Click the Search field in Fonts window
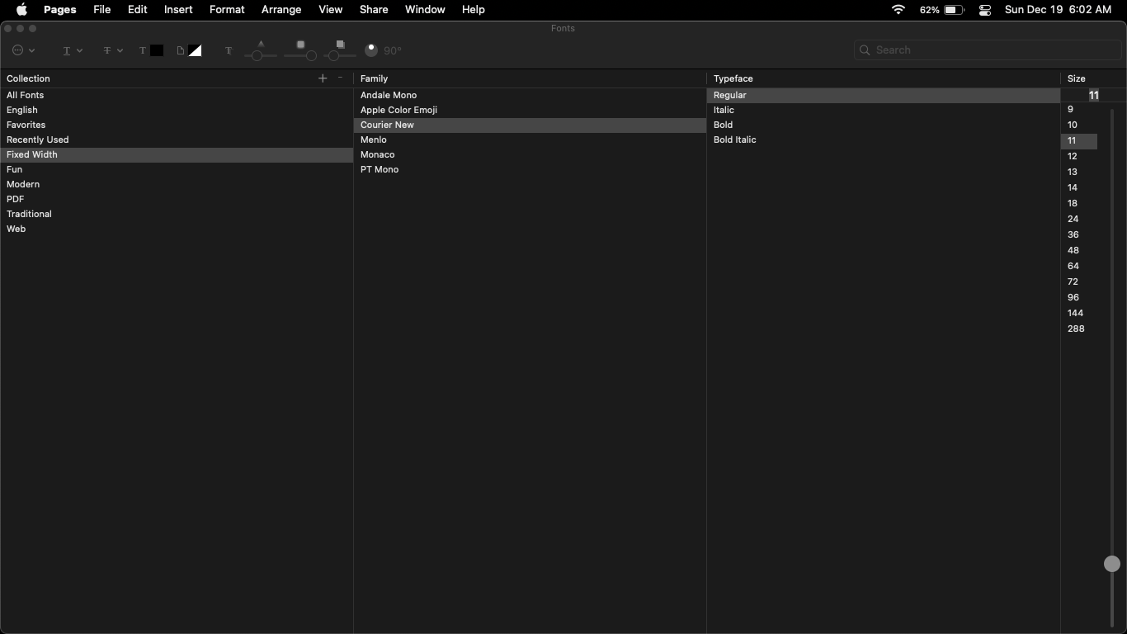 click(988, 50)
